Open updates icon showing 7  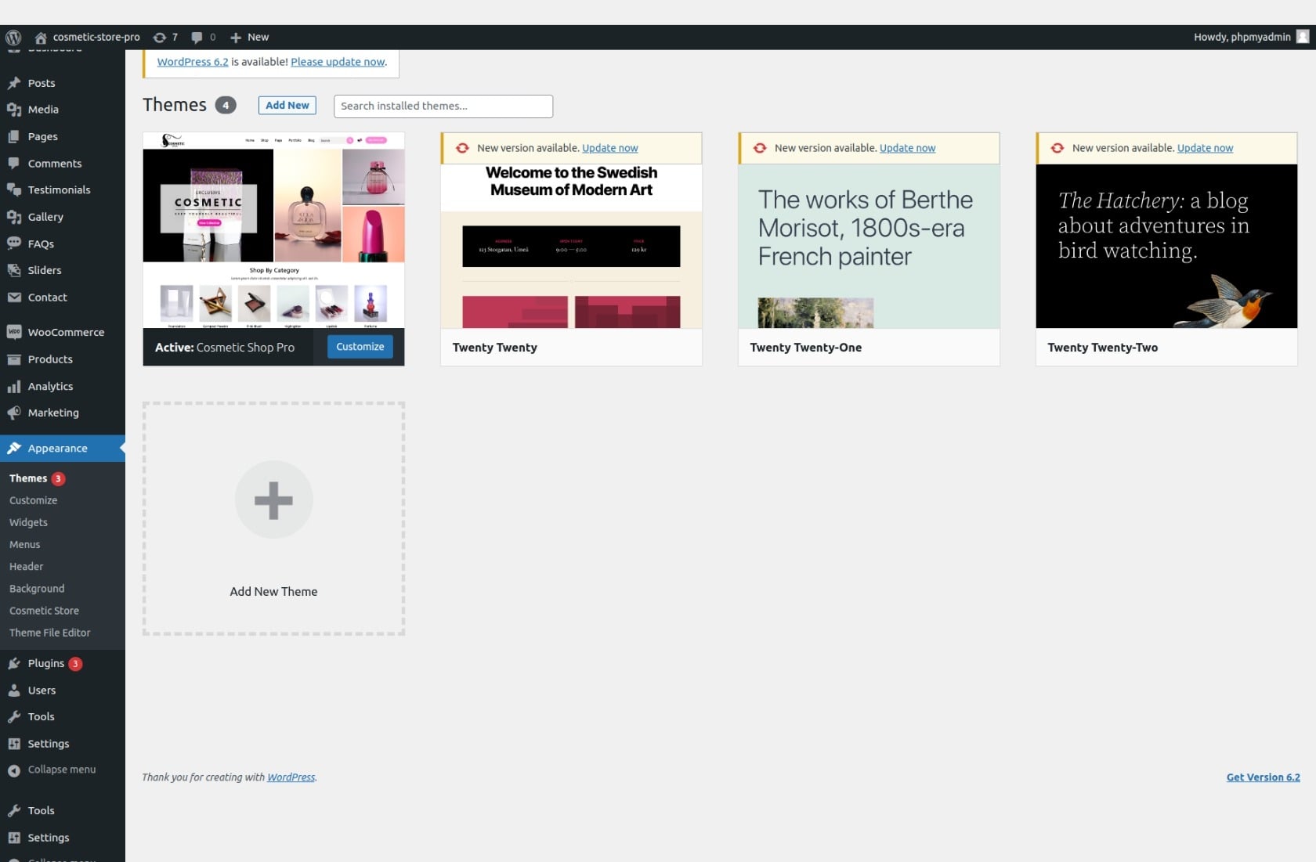(x=160, y=37)
